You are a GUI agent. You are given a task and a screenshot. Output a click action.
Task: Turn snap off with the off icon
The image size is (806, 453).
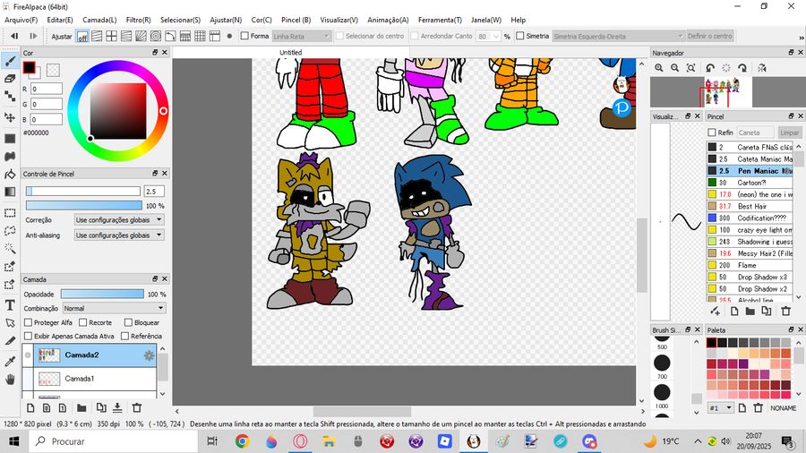point(82,36)
